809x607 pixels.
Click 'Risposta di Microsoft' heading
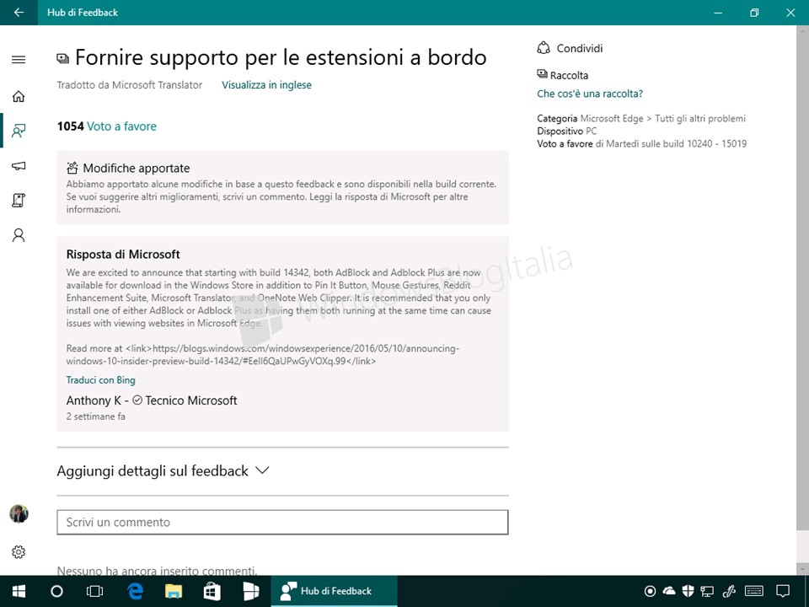123,254
